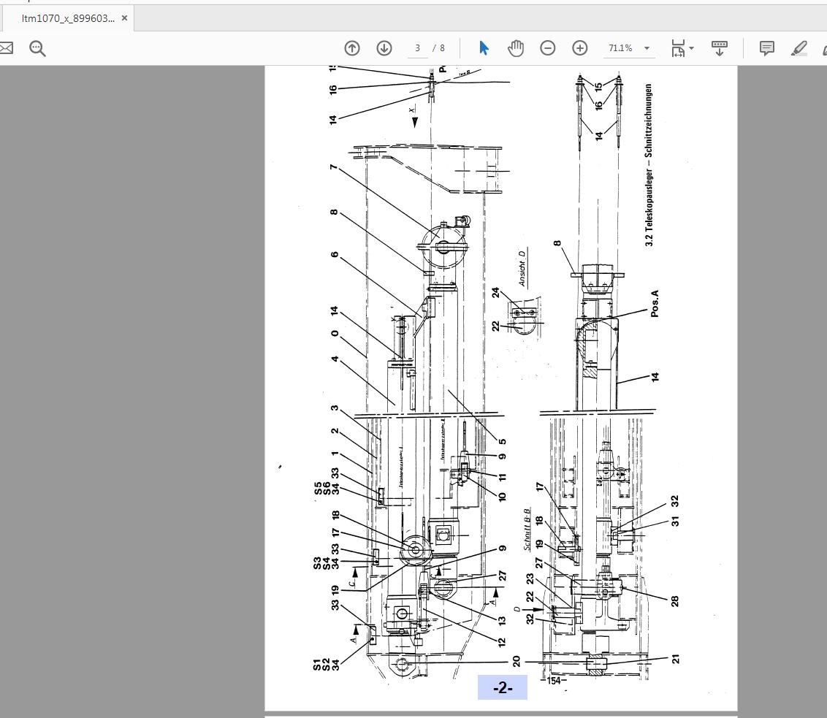Select the Hand pan tool
Screen dimensions: 827x718
click(x=516, y=48)
